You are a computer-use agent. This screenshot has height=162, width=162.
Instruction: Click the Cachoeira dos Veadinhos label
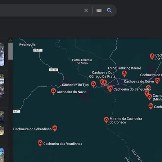pyautogui.click(x=63, y=144)
